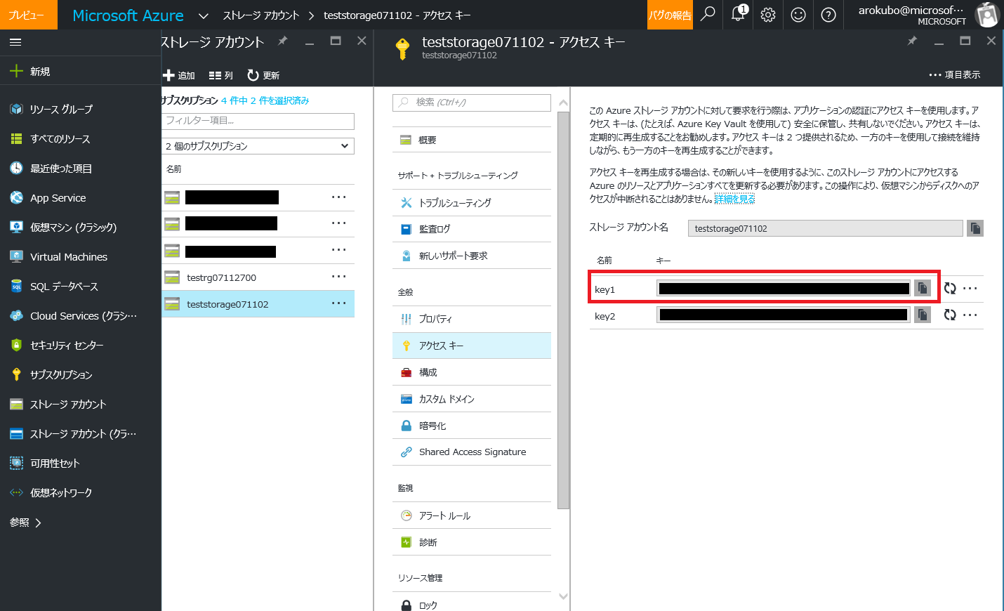The image size is (1004, 611).
Task: Open portal settings gear icon
Action: [x=768, y=15]
